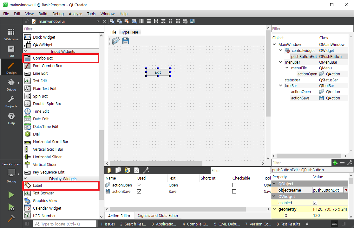The height and width of the screenshot is (228, 354).
Task: Open Help mode in sidebar
Action: tap(11, 118)
